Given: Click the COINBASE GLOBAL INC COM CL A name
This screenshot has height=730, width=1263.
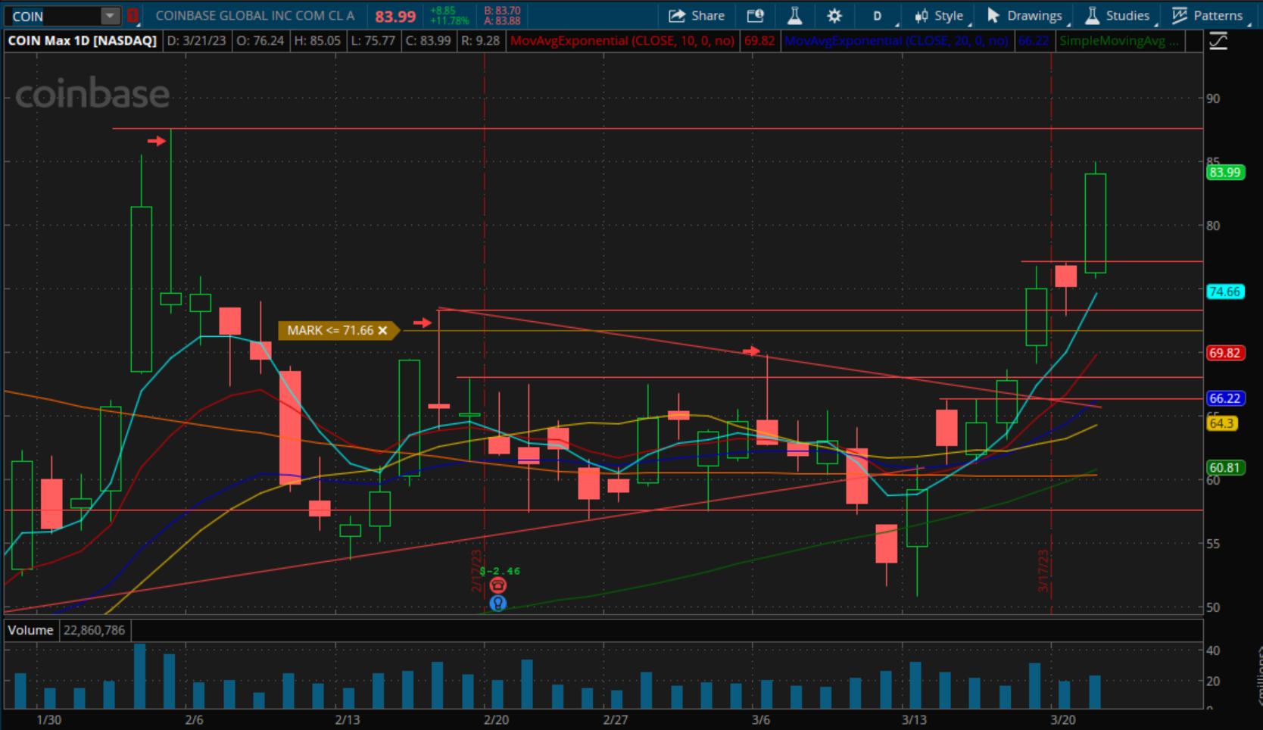Looking at the screenshot, I should (x=255, y=16).
